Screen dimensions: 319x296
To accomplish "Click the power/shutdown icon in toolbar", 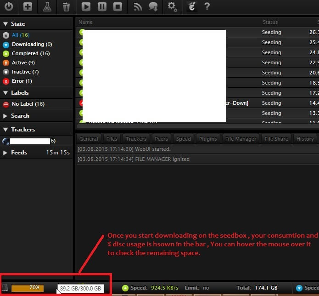I will [9, 6].
